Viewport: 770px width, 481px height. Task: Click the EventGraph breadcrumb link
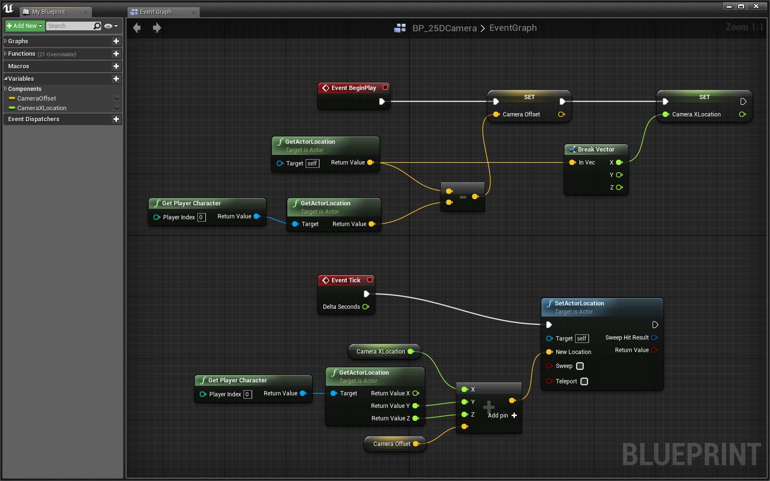click(x=513, y=28)
